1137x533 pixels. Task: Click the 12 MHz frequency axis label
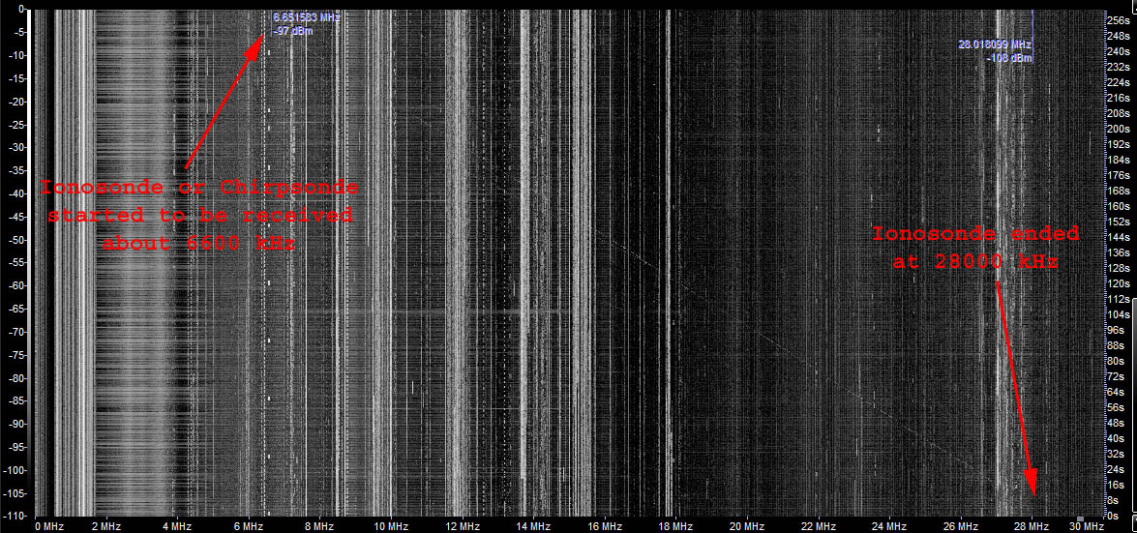(462, 526)
